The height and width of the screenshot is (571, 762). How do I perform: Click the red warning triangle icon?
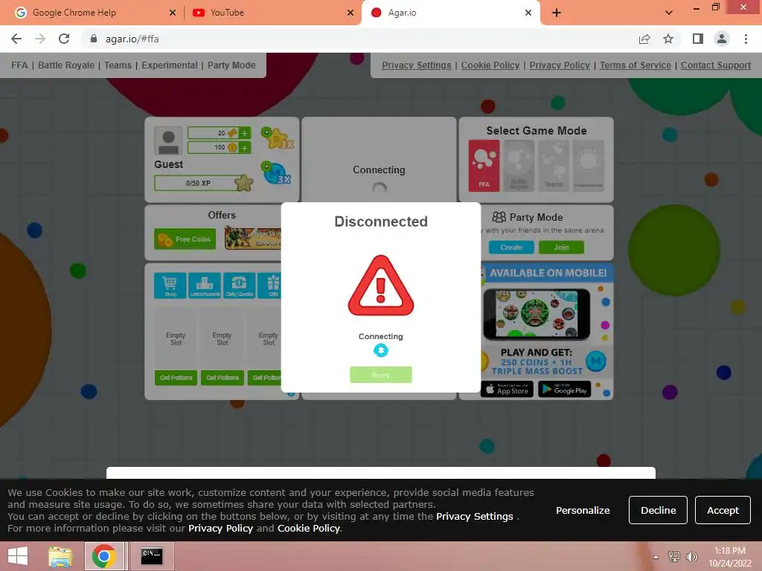click(381, 286)
